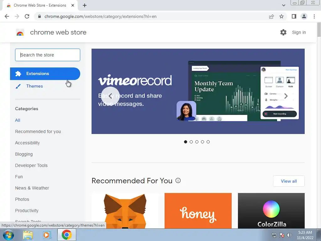The height and width of the screenshot is (241, 321).
Task: Open the volume speaker tray icon
Action: click(x=289, y=235)
